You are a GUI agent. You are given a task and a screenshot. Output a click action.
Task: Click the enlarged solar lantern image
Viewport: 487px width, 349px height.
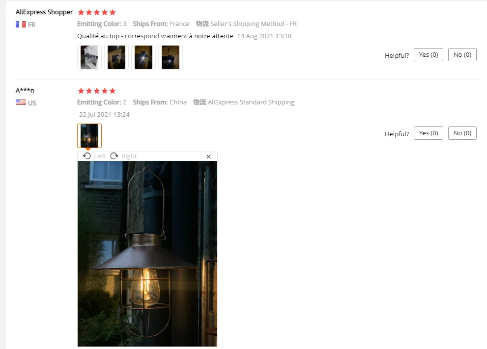(147, 253)
